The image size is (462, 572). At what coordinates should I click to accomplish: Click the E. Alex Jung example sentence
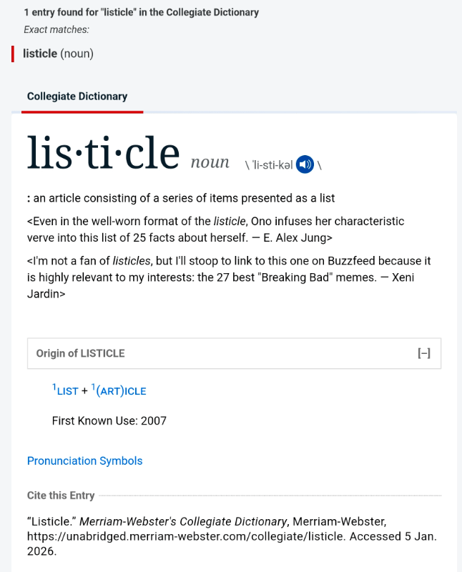[x=215, y=229]
